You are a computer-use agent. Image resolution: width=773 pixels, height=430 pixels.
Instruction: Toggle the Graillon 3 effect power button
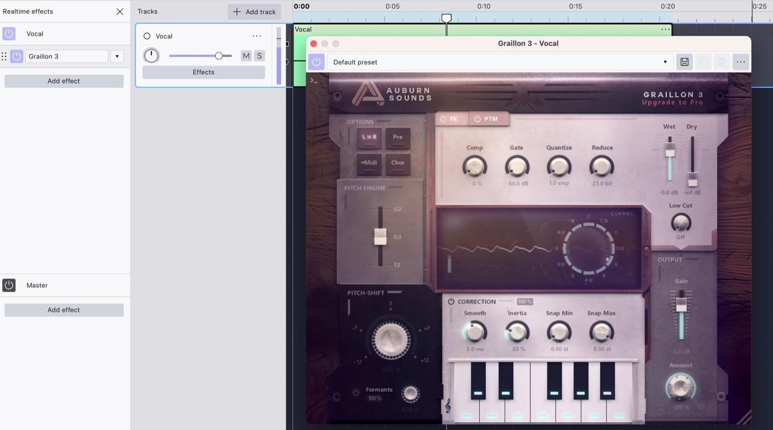click(16, 56)
